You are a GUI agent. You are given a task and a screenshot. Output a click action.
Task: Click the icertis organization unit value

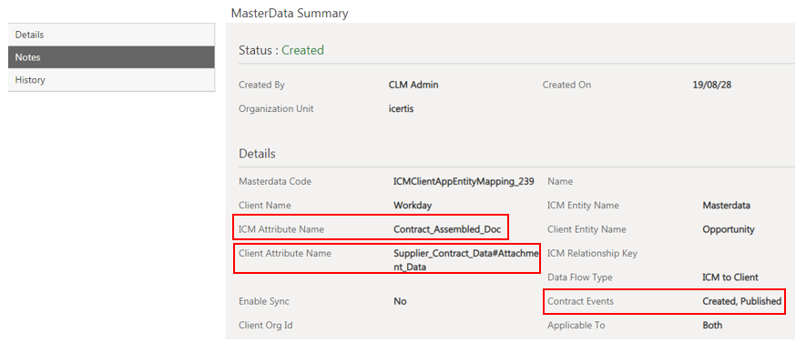(x=401, y=108)
